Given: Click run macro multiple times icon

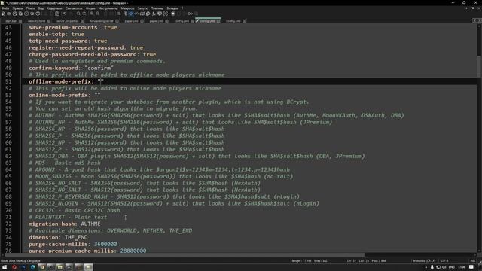Looking at the screenshot, I should tap(191, 14).
